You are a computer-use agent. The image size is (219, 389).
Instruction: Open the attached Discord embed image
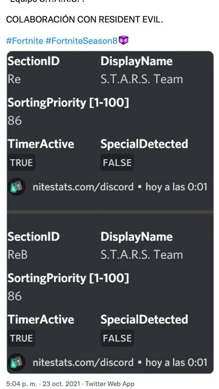click(110, 213)
